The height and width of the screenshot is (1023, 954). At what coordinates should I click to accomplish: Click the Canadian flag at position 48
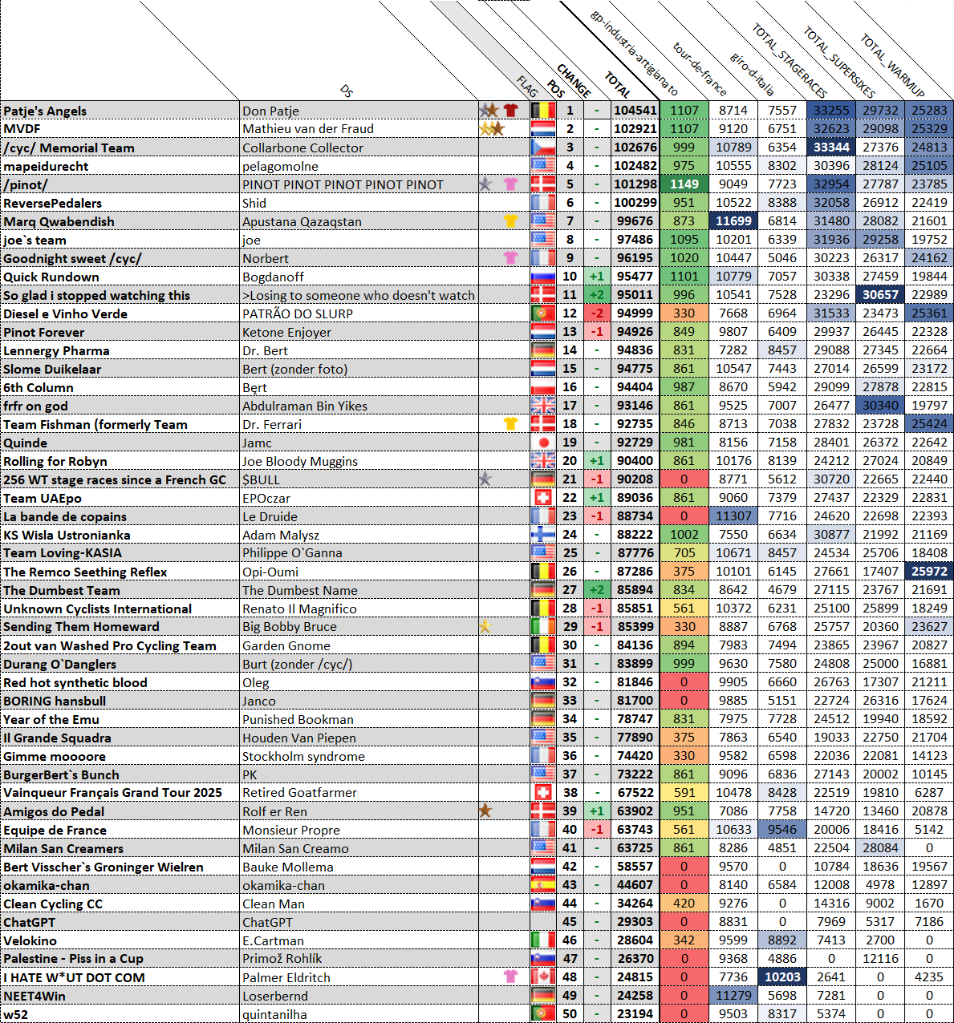click(543, 977)
